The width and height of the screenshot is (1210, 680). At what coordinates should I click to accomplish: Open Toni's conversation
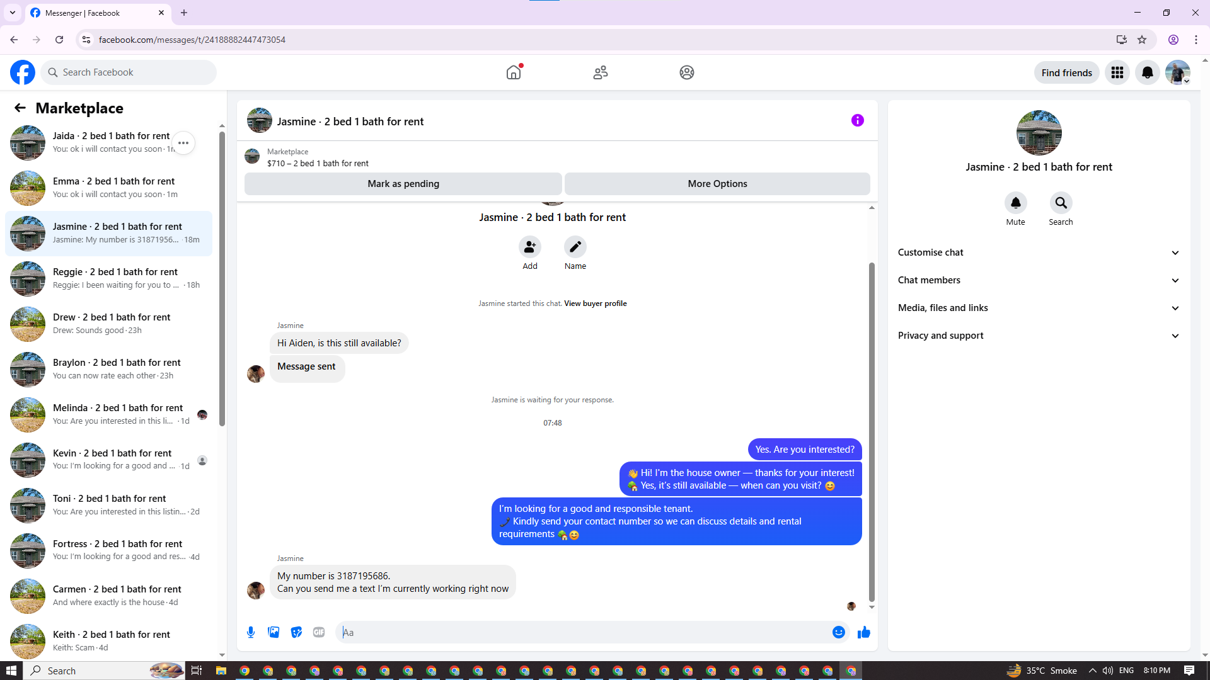108,505
